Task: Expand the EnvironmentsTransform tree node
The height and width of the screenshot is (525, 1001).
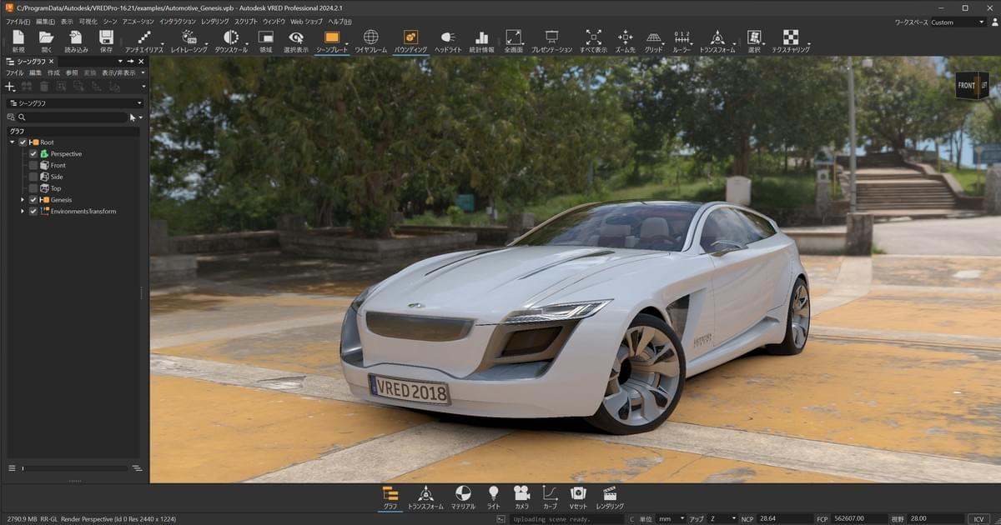Action: coord(23,212)
